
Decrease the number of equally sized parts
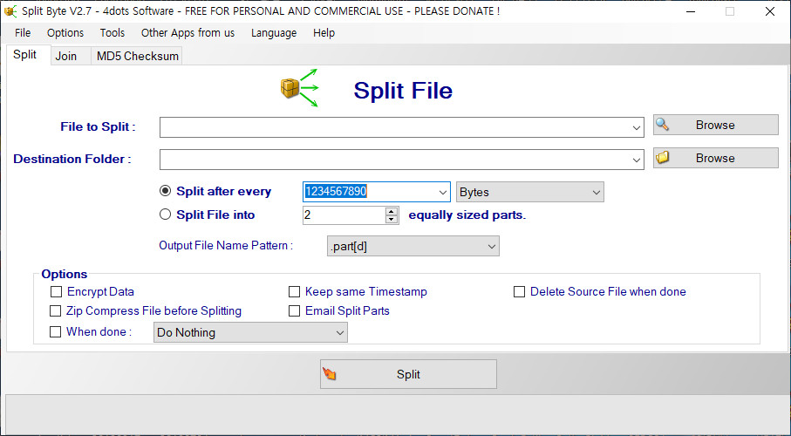coord(392,219)
